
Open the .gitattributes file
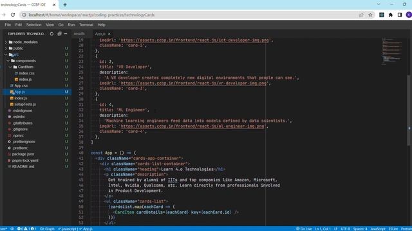23,123
